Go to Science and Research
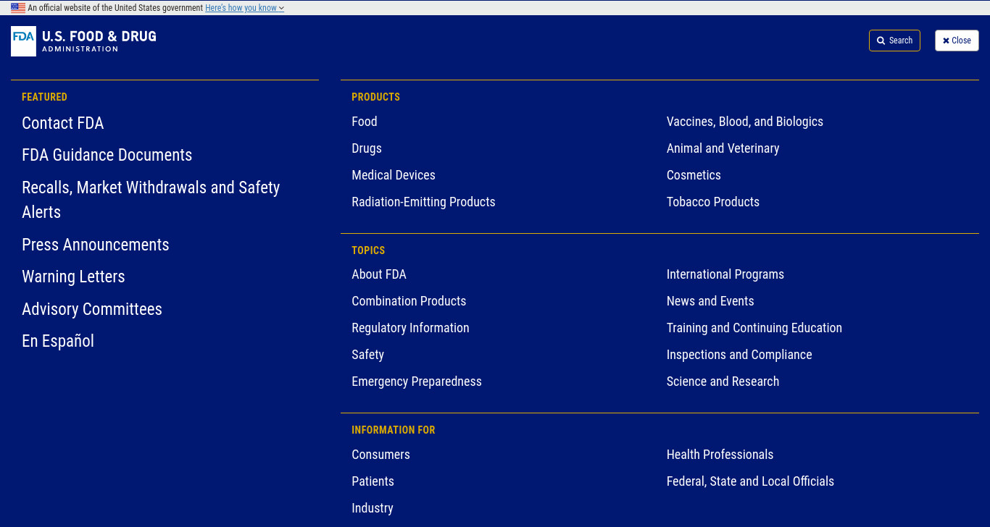The height and width of the screenshot is (527, 990). pyautogui.click(x=723, y=381)
